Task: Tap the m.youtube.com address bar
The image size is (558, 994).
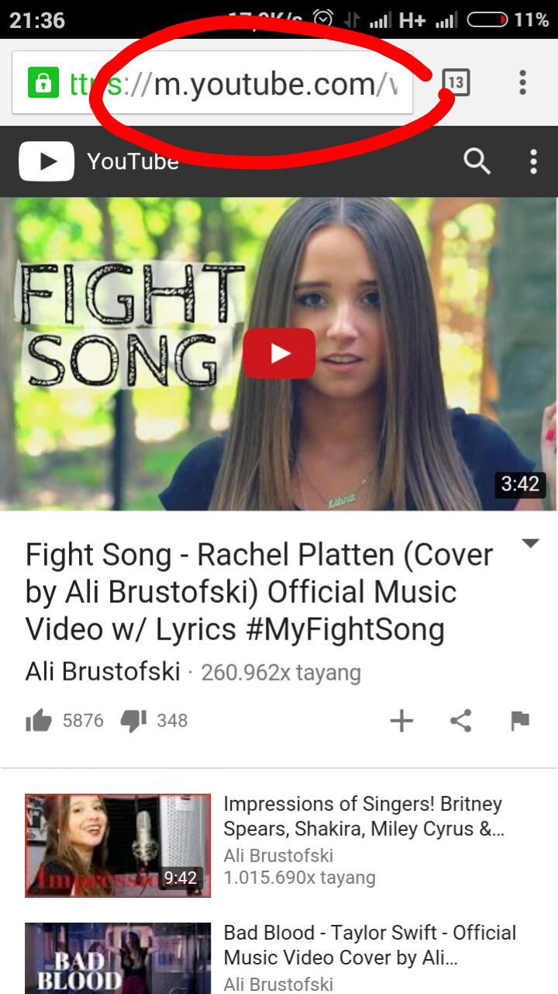Action: pyautogui.click(x=212, y=82)
